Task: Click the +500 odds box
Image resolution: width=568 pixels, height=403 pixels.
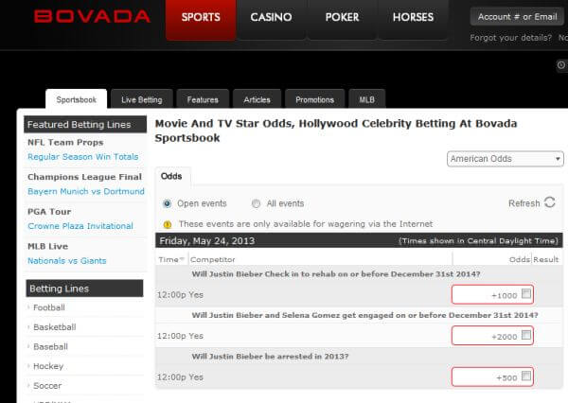Action: [x=492, y=377]
